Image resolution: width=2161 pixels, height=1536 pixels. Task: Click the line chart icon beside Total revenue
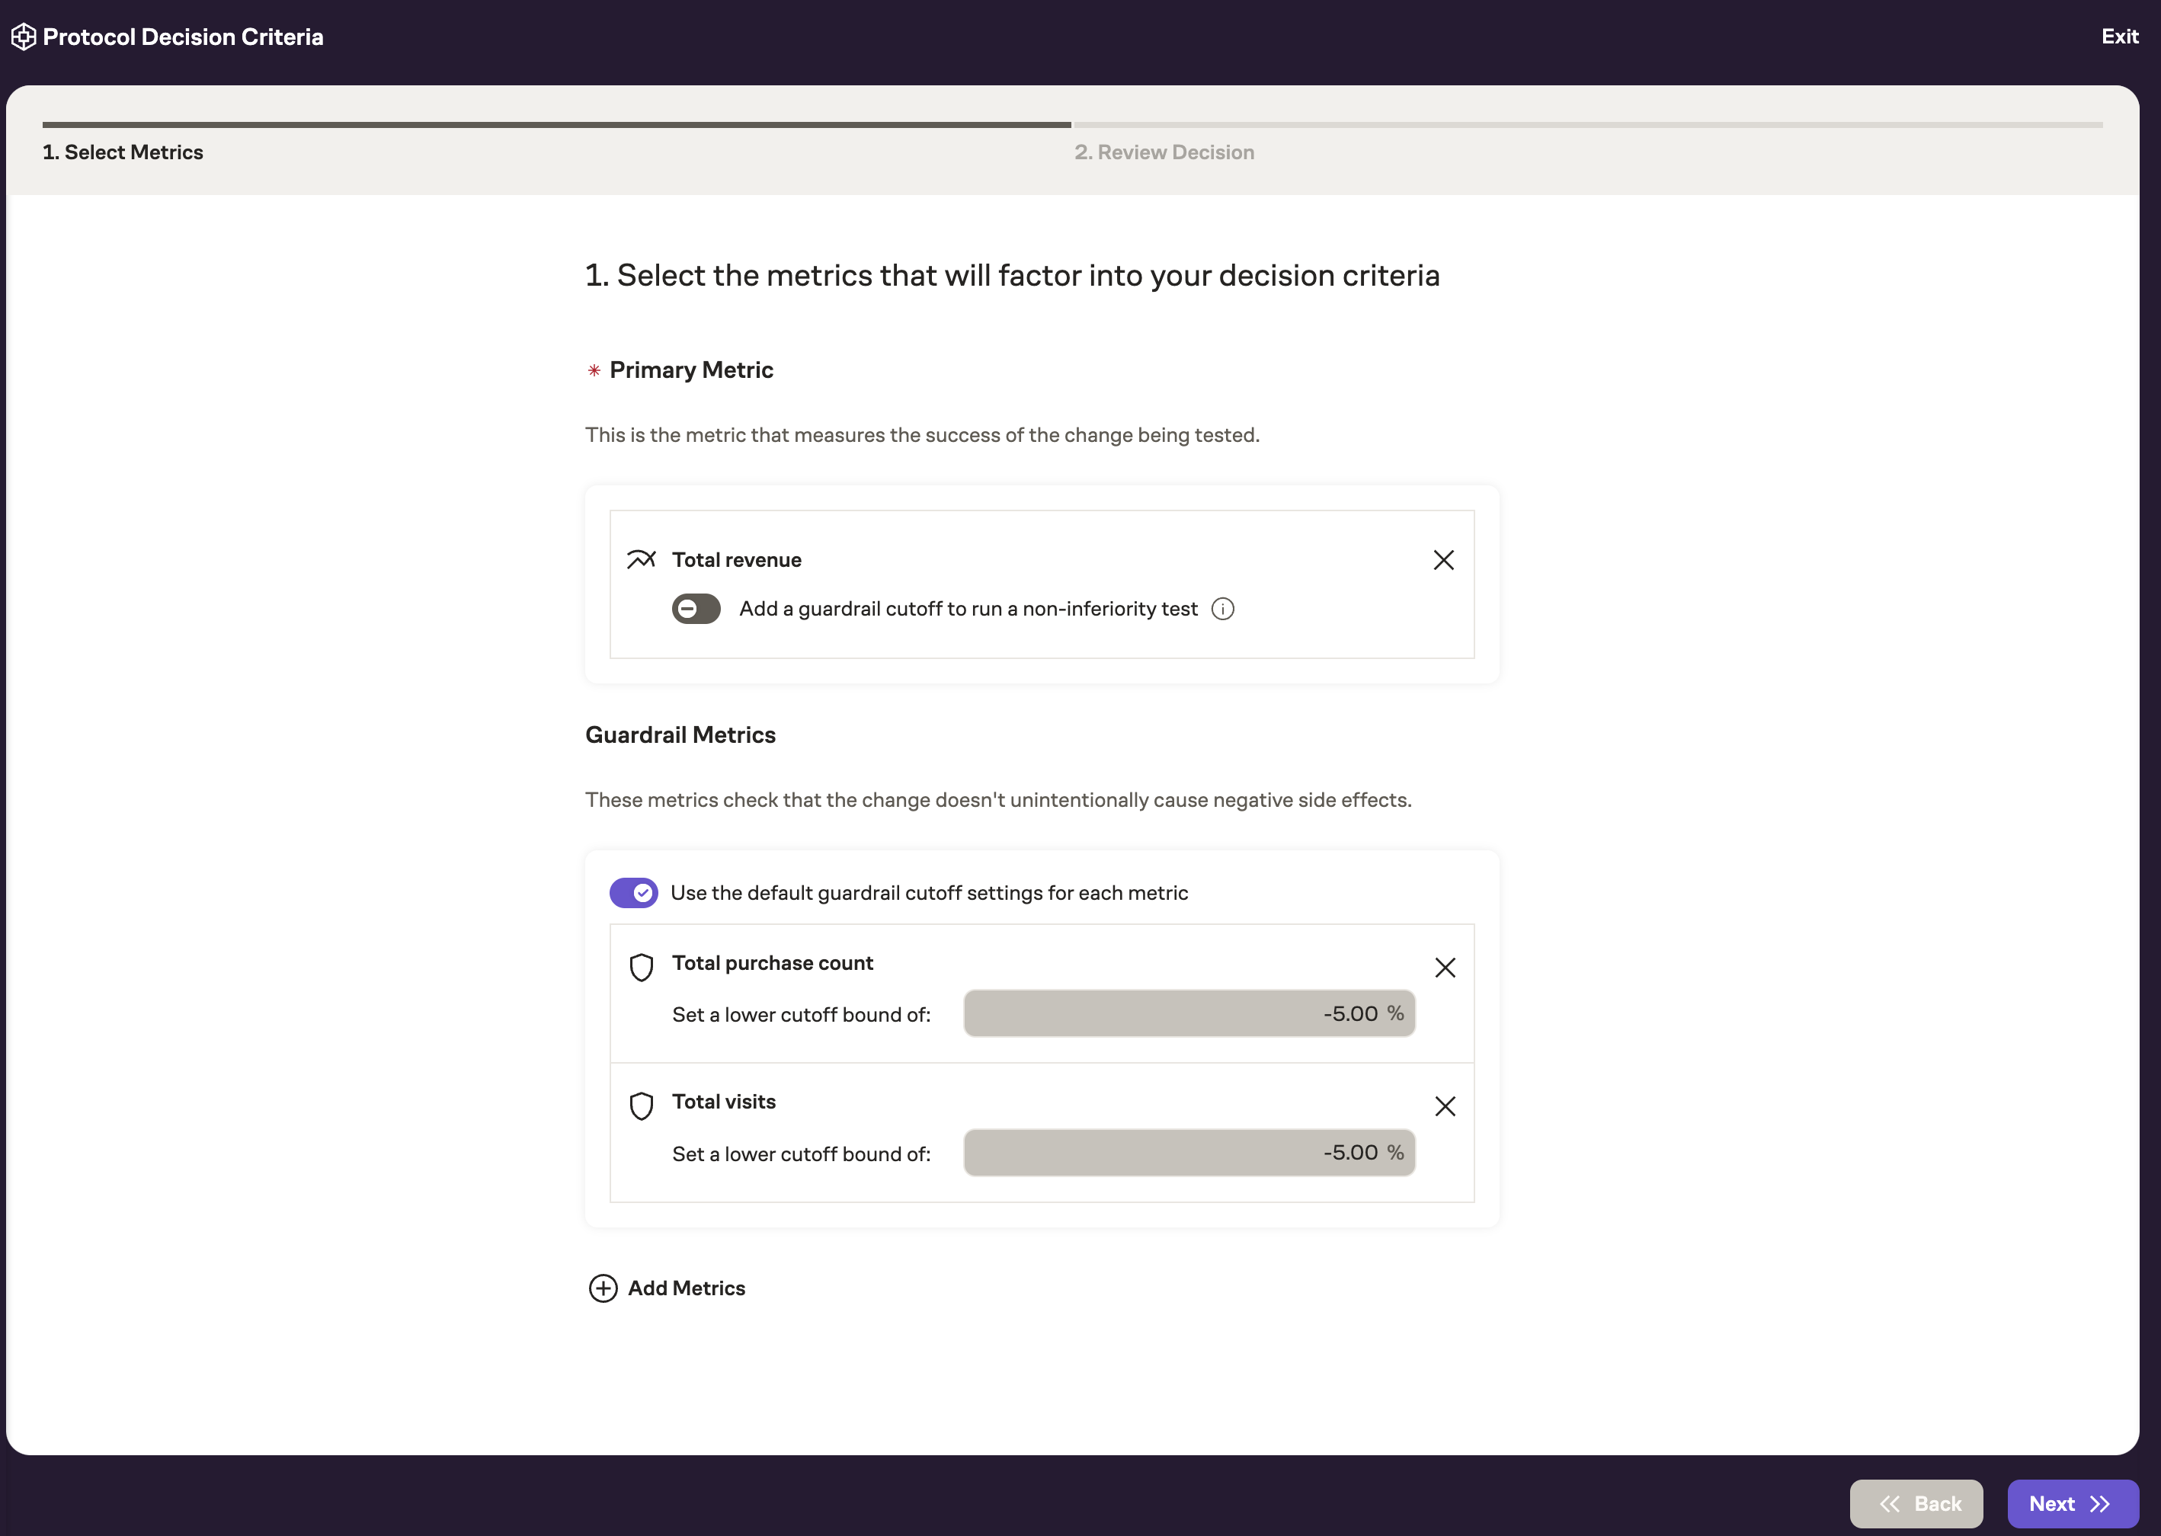(x=641, y=559)
